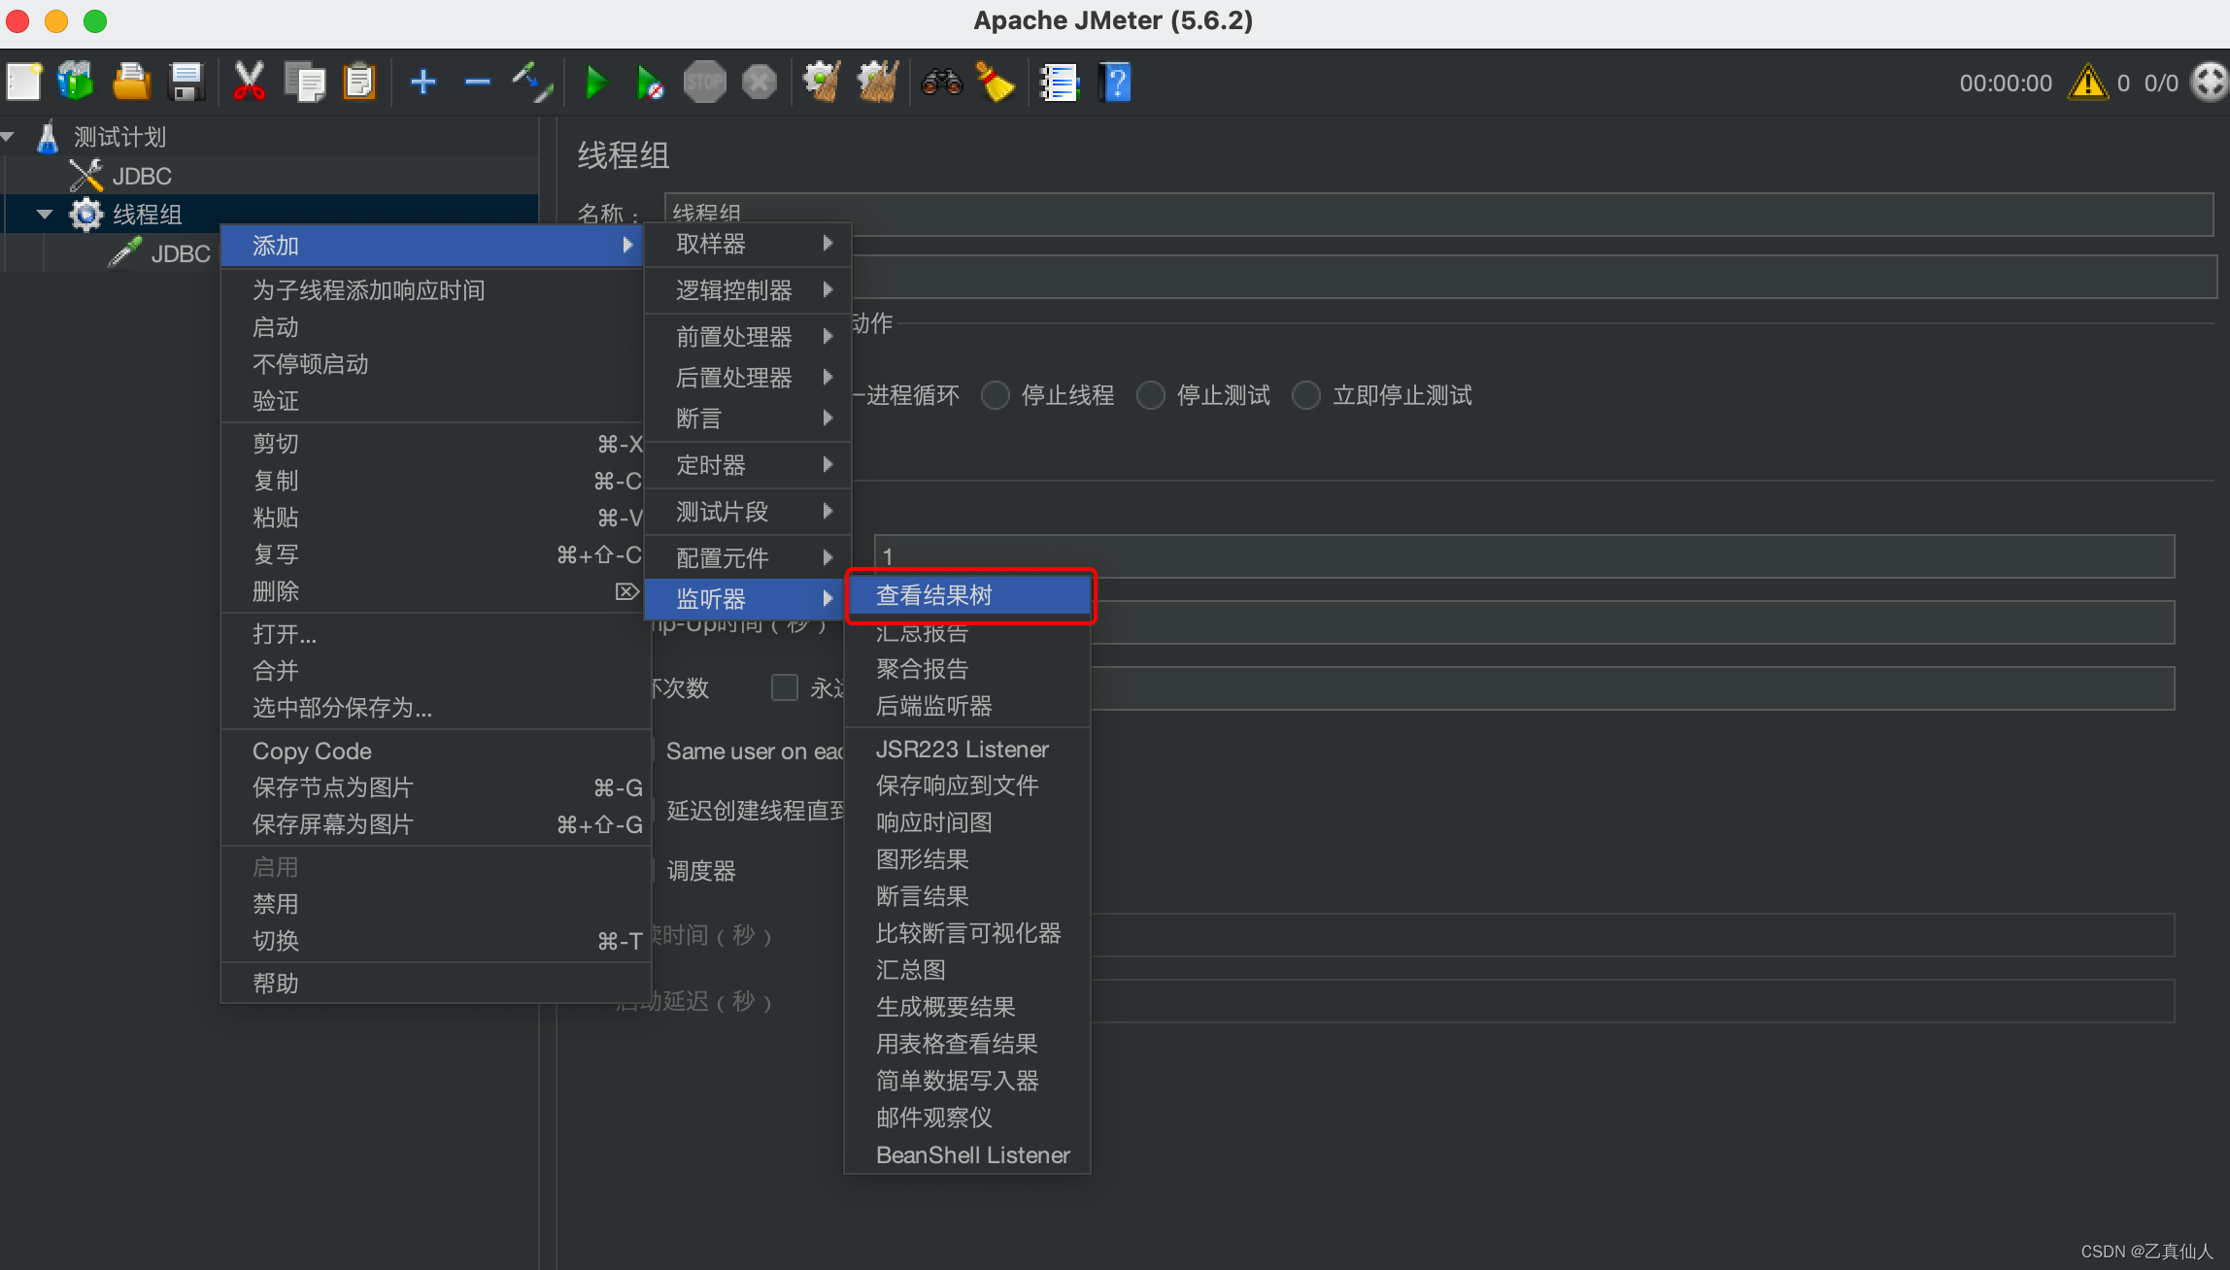Click the Shutdown gray X icon

point(760,83)
